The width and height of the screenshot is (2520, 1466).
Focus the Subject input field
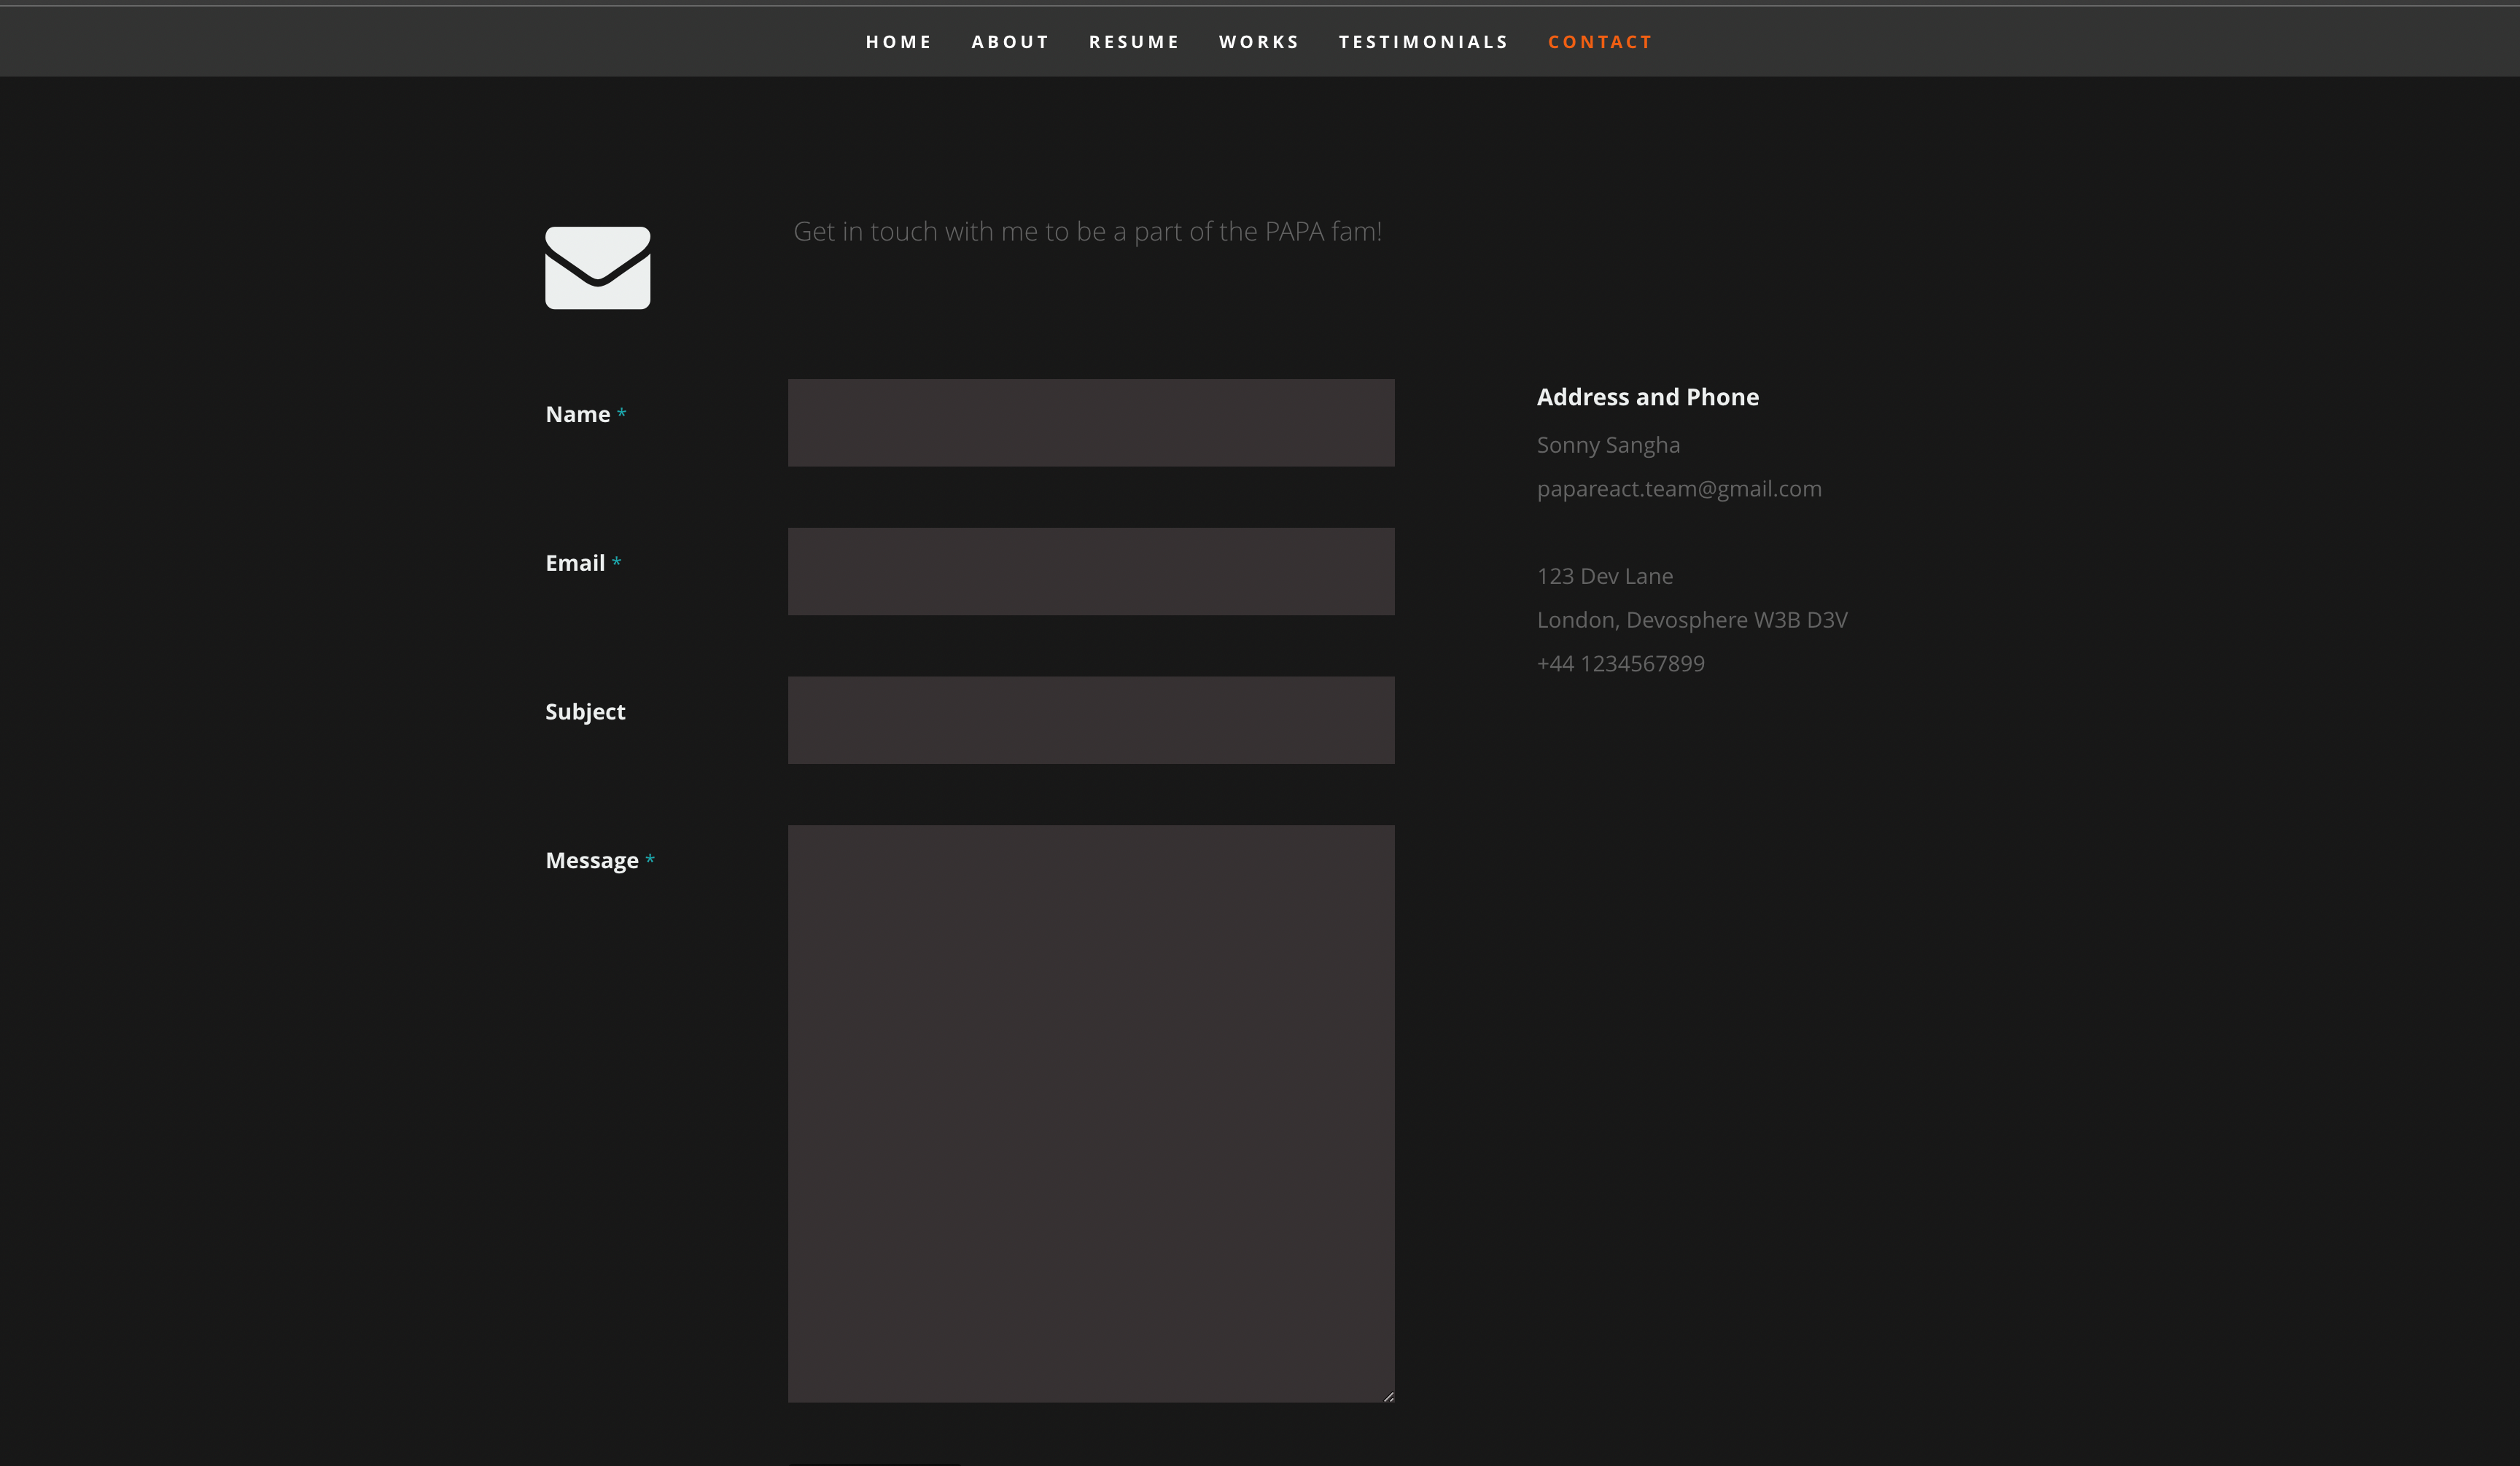coord(1091,720)
